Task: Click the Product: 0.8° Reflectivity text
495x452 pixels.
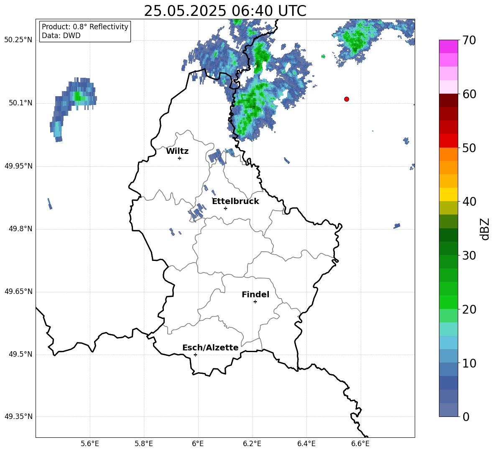Action: coord(85,27)
